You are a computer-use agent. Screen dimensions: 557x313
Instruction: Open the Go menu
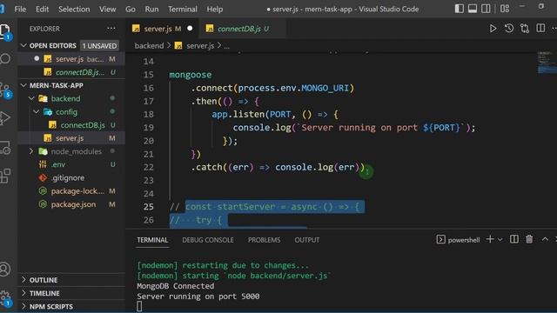click(130, 9)
